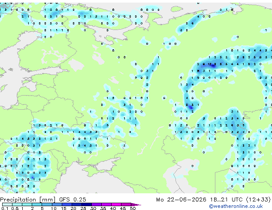Pick the 35–40 mm purple legend swatch

pos(106,204)
